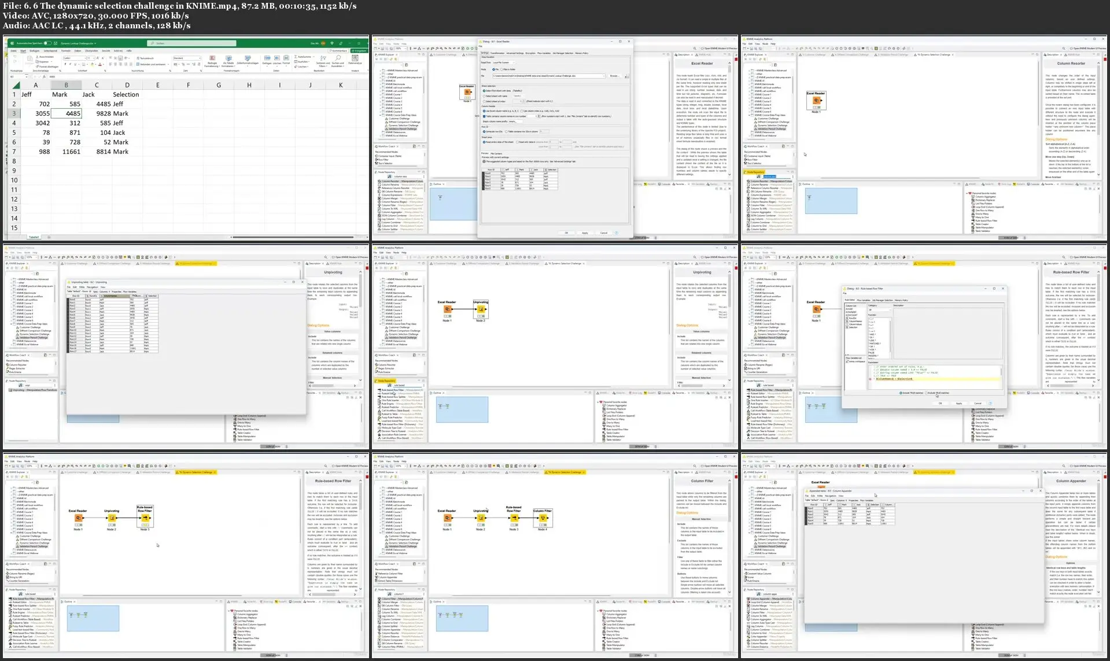Click the Datenanalyse icon in Excel ribbon
Screen dimensions: 1110x661
pos(355,58)
